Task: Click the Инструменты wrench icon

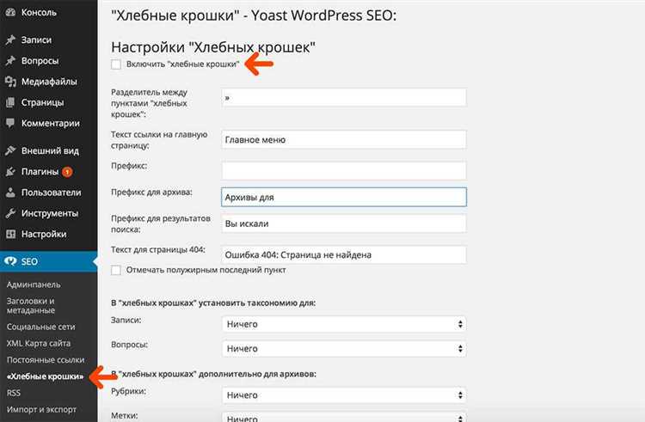Action: (x=10, y=213)
